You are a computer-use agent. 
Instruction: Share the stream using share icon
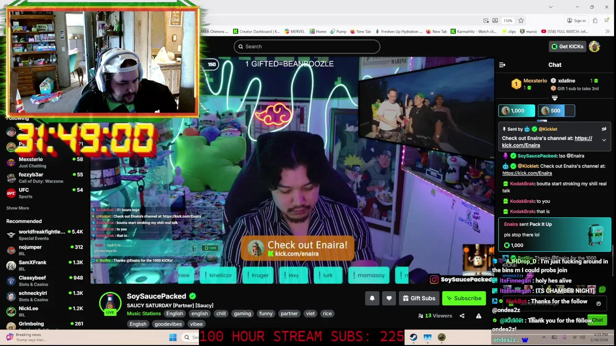click(x=462, y=316)
